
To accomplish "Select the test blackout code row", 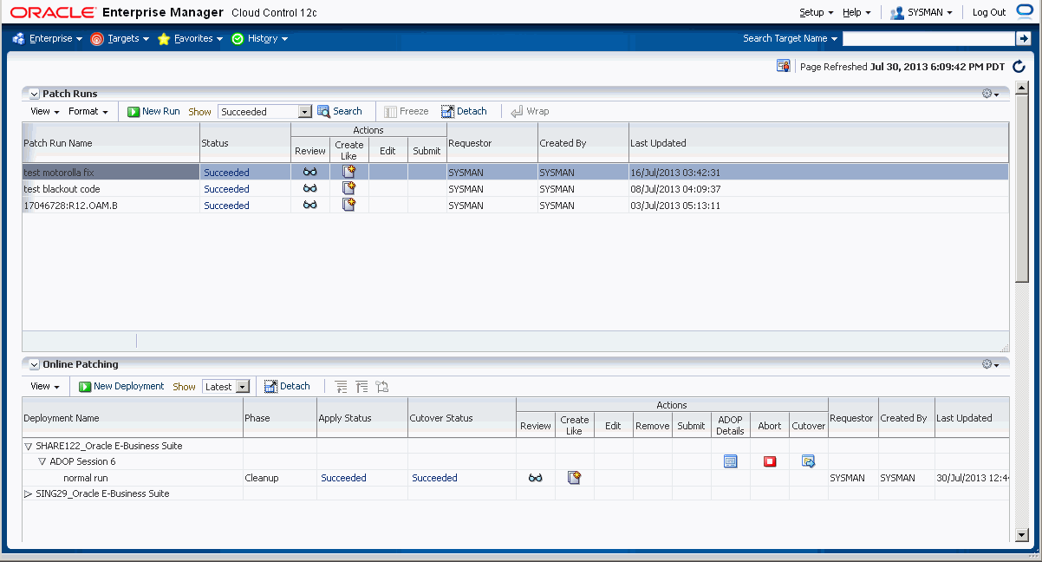I will [x=515, y=188].
